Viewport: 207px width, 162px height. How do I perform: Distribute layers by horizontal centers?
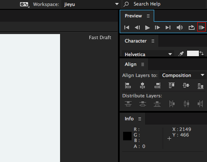pos(186,104)
